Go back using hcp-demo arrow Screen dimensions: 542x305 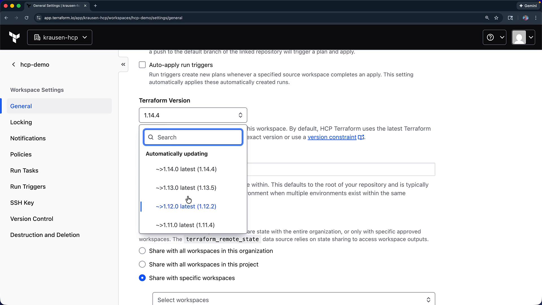pos(14,65)
